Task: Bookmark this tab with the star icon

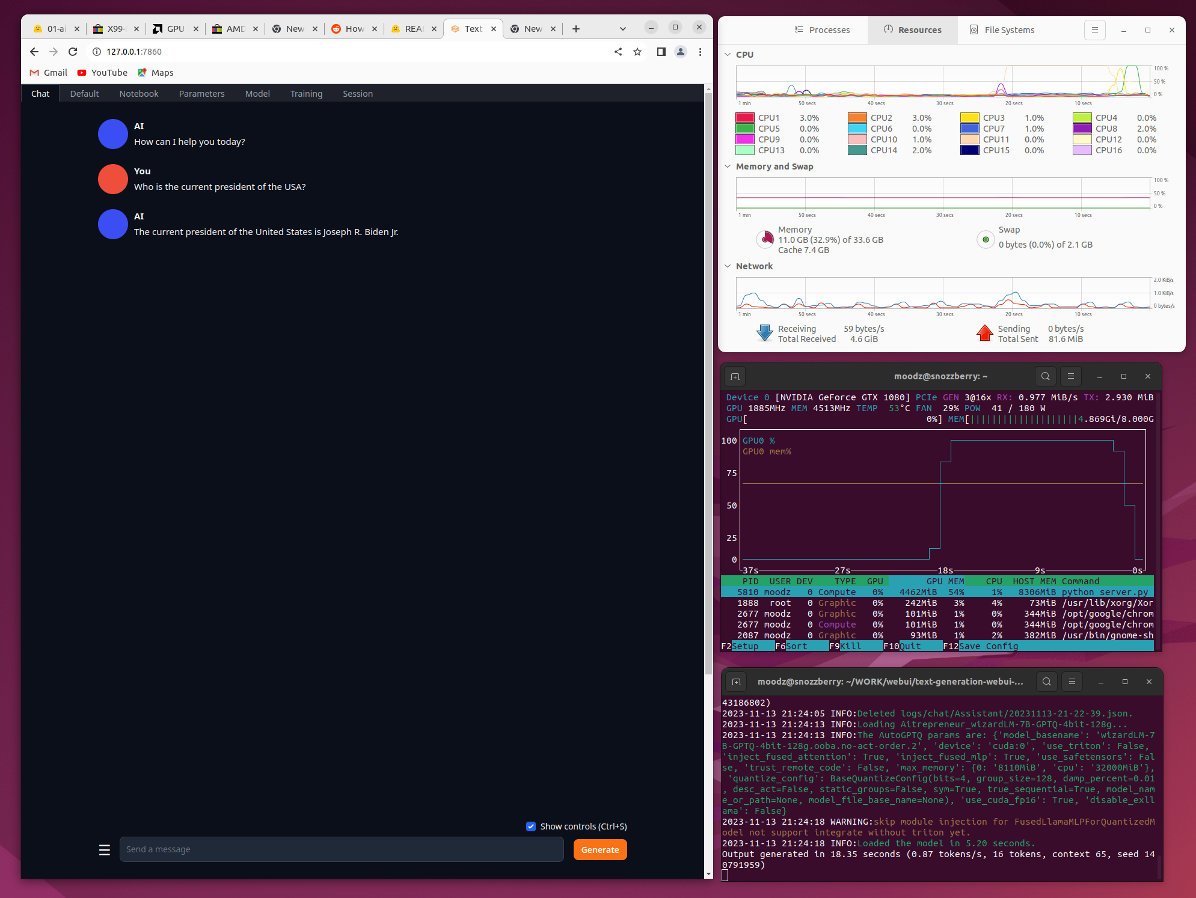Action: click(637, 52)
